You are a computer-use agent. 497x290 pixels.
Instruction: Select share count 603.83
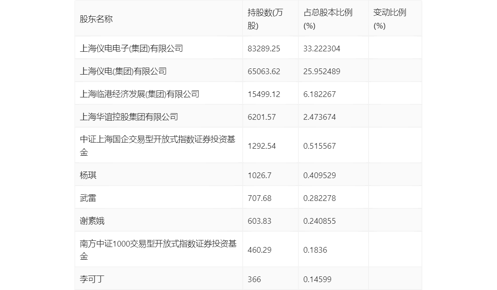(259, 221)
